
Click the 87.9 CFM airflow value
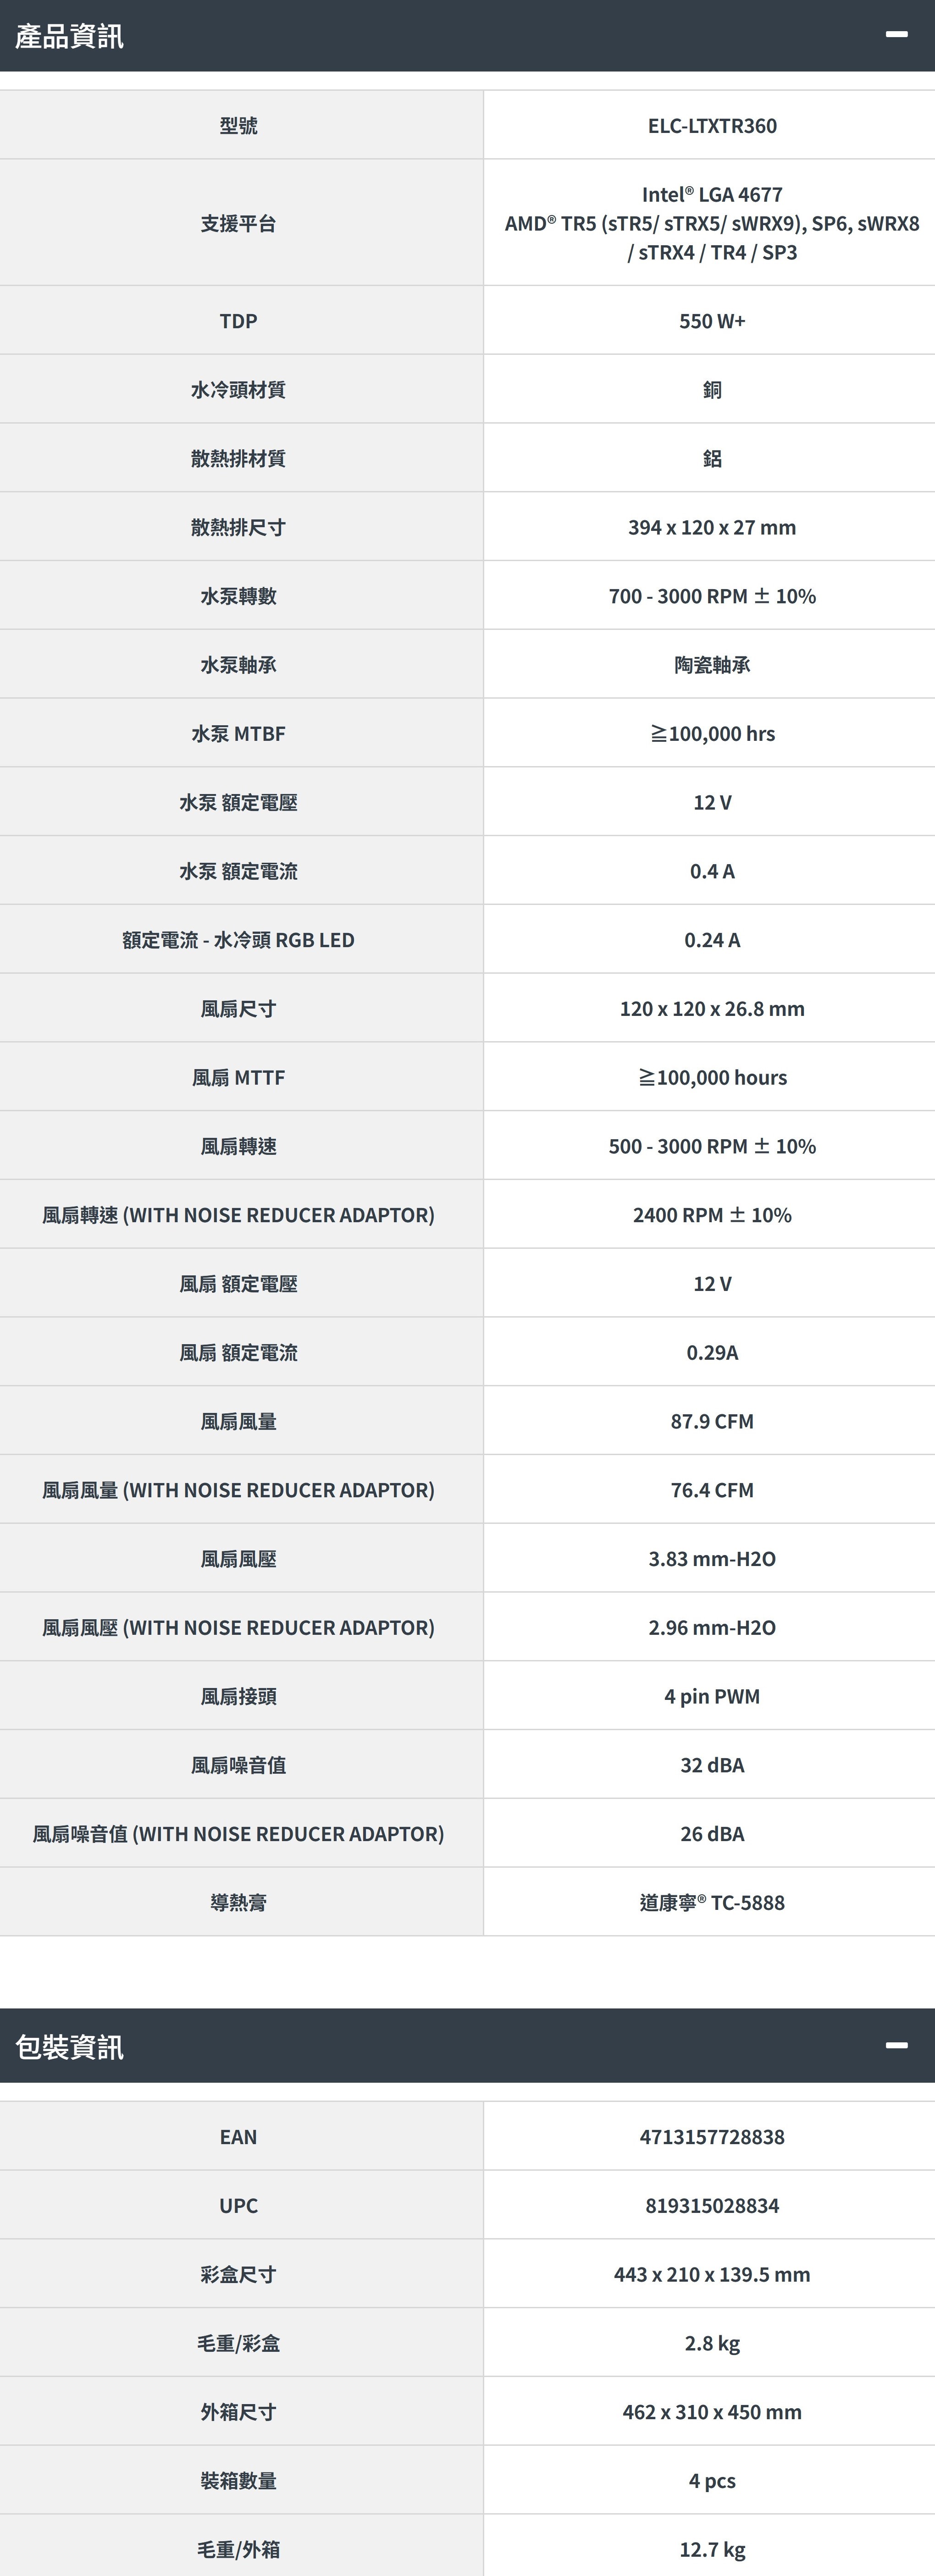pos(712,1422)
